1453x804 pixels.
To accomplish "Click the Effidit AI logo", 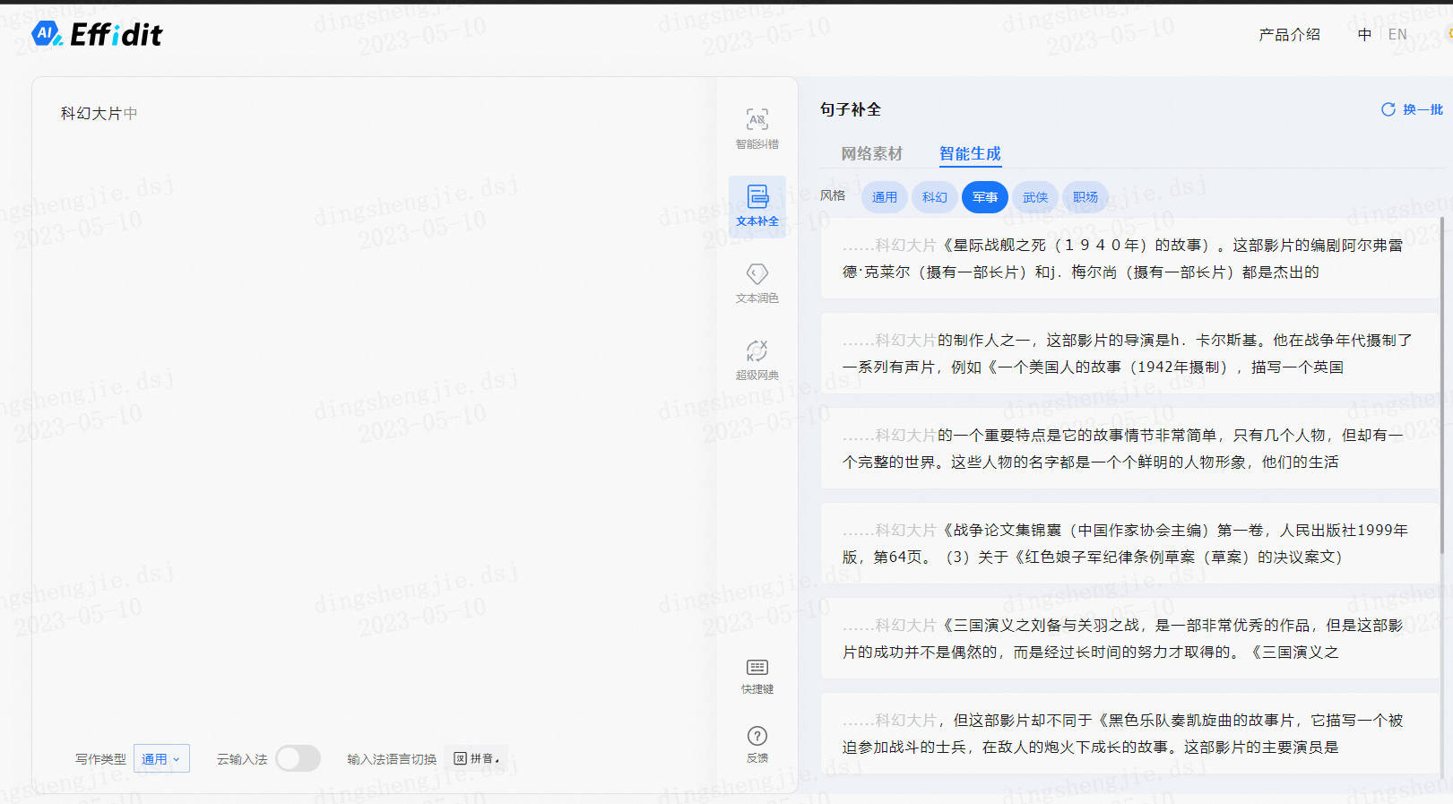I will click(97, 35).
